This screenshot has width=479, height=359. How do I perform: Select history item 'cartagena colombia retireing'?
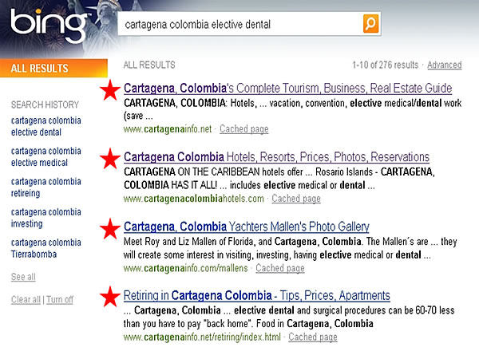click(x=46, y=187)
